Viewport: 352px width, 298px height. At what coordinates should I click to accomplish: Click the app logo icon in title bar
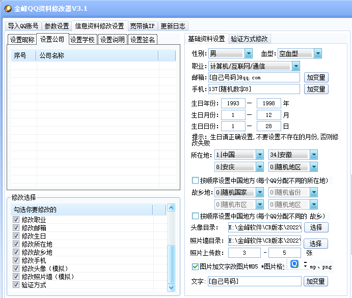(8, 9)
